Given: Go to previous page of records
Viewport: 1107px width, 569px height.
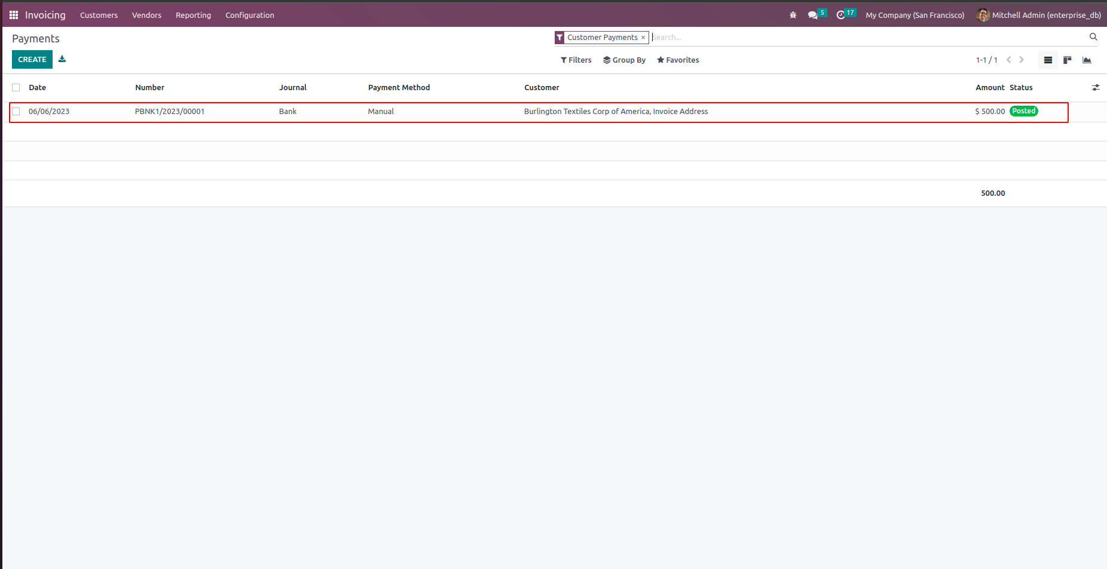Looking at the screenshot, I should click(1009, 60).
